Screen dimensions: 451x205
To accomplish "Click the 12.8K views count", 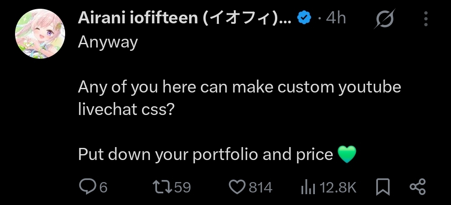I will pos(338,187).
